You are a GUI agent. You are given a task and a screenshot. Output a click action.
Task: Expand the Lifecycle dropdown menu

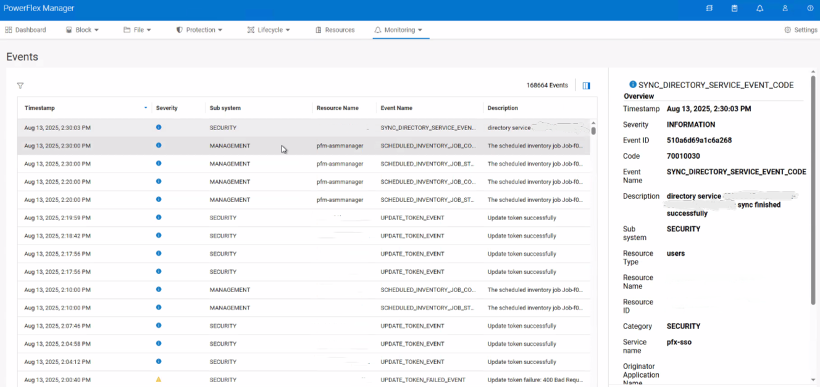[269, 29]
